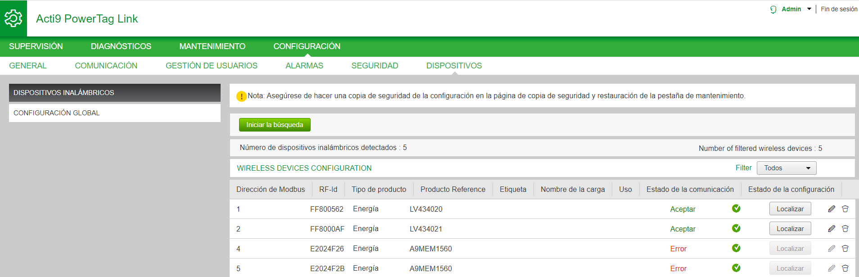Open the Filter dropdown showing Todos
Screen dimensions: 859x277
click(787, 168)
